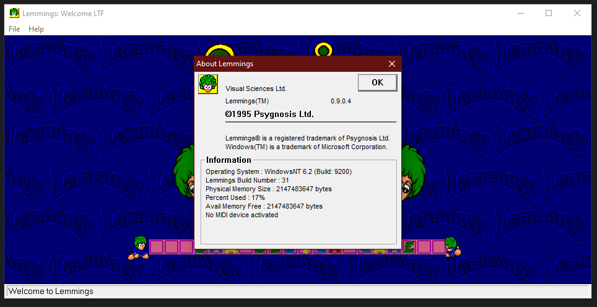Close the Lemmings main window
Viewport: 597px width, 307px height.
(x=577, y=13)
